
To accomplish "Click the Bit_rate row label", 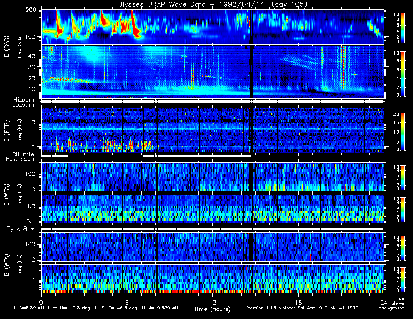I will click(23, 154).
